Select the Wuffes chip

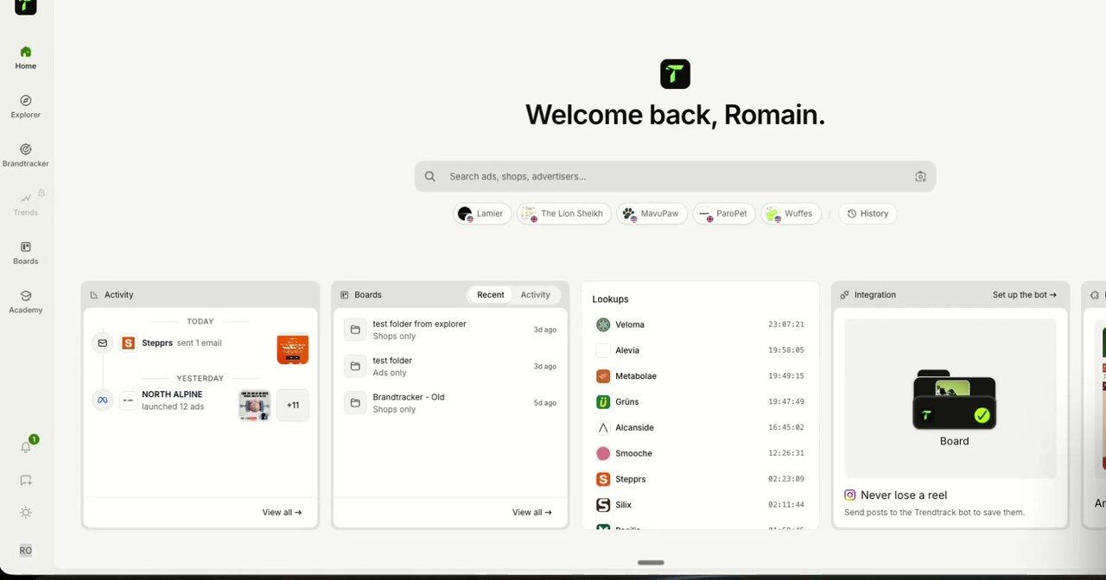pos(791,213)
